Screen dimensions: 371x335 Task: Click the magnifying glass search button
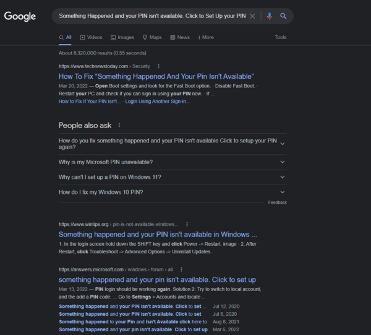point(283,16)
